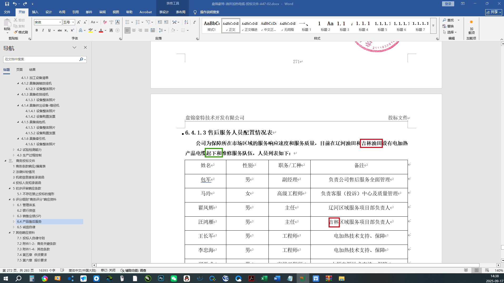Click the Save icon in title bar
The width and height of the screenshot is (504, 283).
[x=7, y=4]
